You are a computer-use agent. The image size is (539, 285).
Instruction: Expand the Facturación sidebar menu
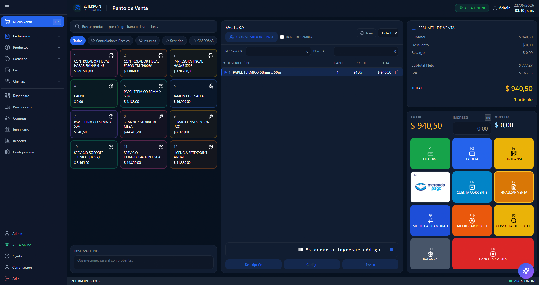pos(33,36)
